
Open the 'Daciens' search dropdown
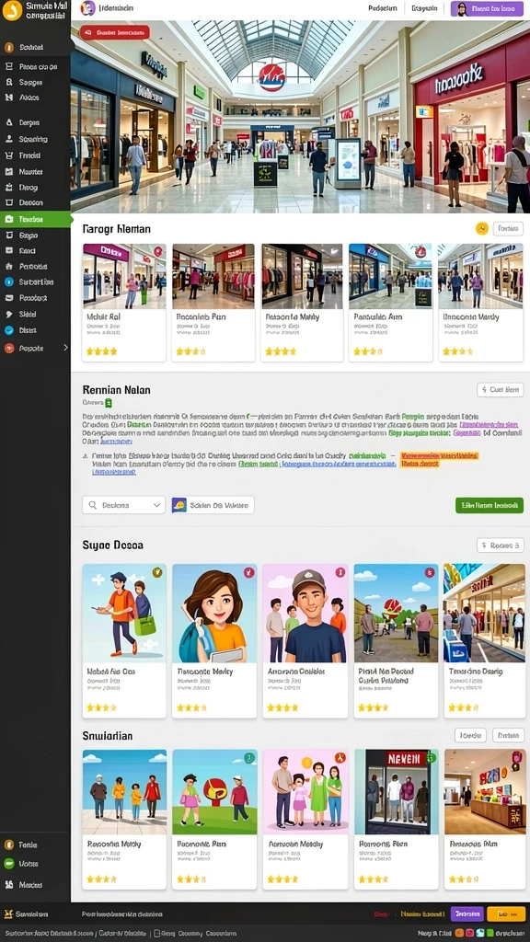123,505
